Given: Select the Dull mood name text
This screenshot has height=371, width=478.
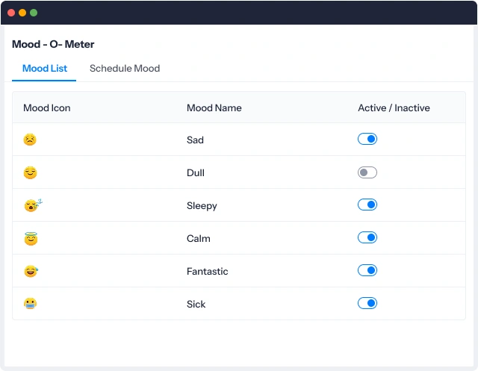Looking at the screenshot, I should (x=196, y=172).
